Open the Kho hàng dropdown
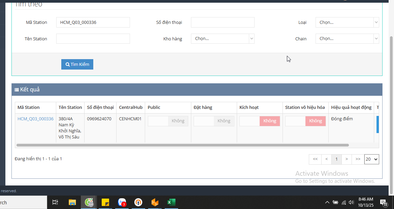The height and width of the screenshot is (209, 394). point(223,39)
